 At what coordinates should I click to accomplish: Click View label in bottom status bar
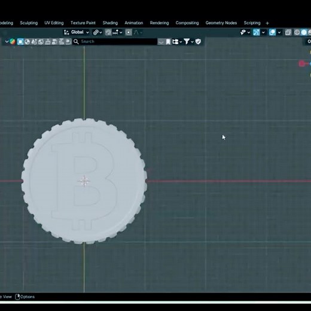(x=7, y=297)
